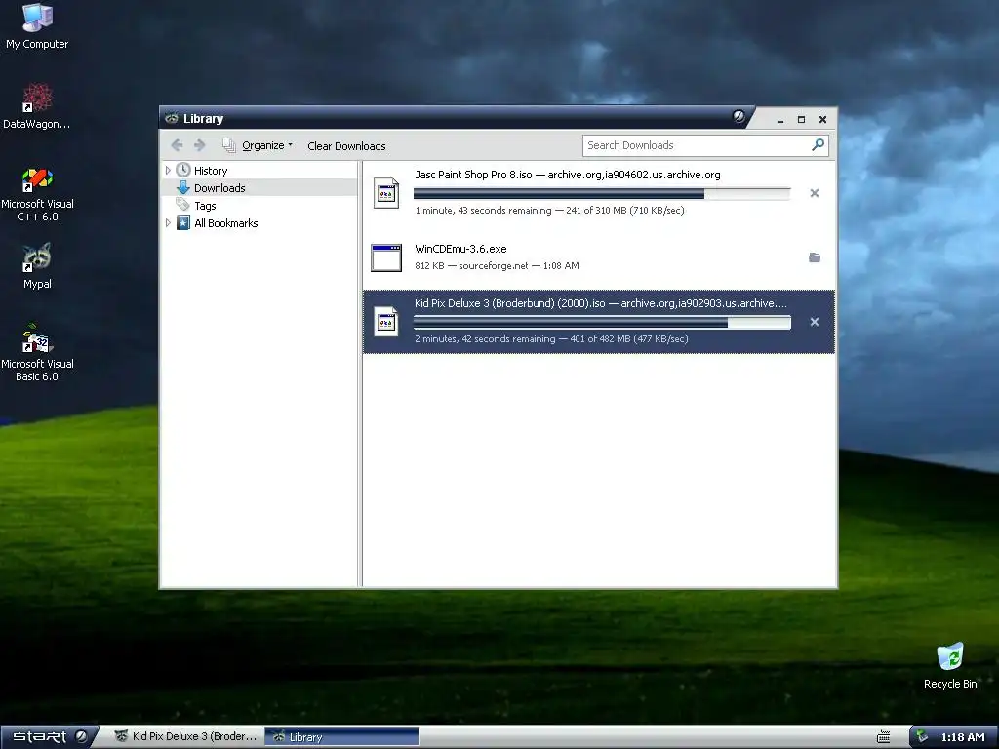Click the Library taskbar button

tap(341, 737)
